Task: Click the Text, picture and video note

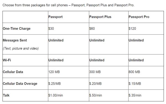Action: click(x=21, y=49)
